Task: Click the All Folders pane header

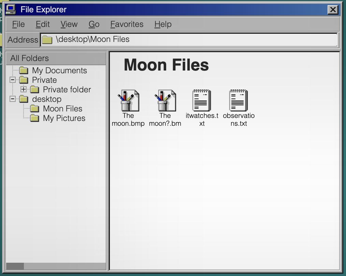Action: pos(56,58)
